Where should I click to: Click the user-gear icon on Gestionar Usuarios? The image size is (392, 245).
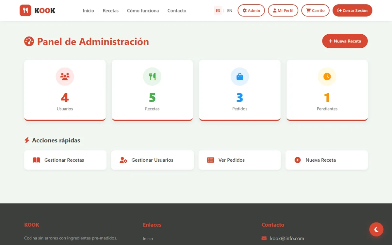[123, 160]
